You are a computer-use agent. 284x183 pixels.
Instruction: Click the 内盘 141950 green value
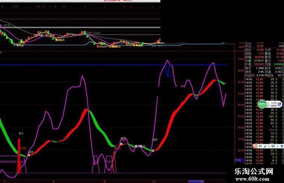click(x=279, y=64)
